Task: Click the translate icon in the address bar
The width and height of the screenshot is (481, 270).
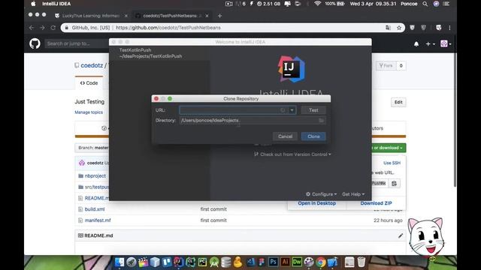Action: point(388,28)
